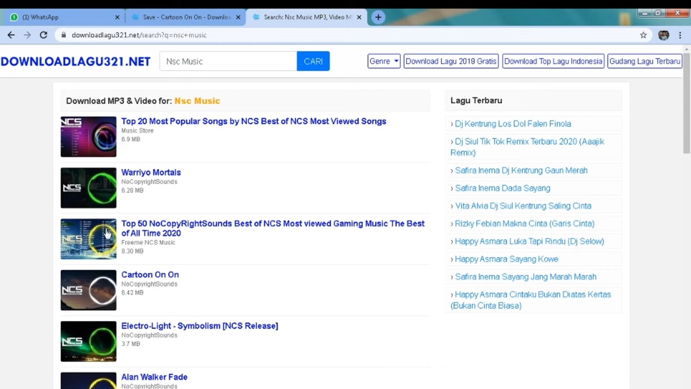
Task: Click thumbnail of Top 50 NoCopyRightSounds result
Action: 89,239
